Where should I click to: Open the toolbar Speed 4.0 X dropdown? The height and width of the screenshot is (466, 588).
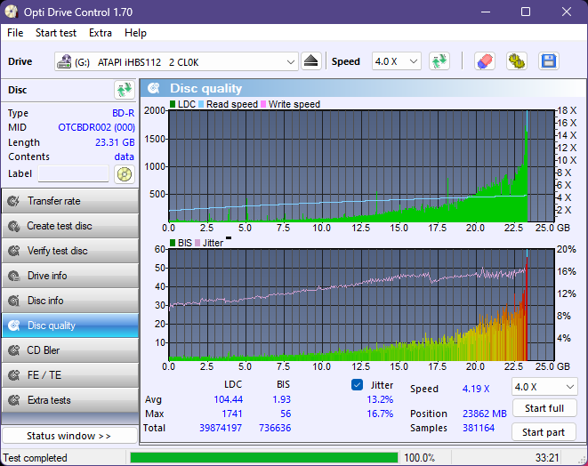coord(397,61)
